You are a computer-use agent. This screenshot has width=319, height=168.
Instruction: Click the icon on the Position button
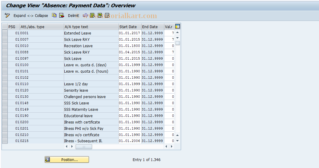point(48,160)
